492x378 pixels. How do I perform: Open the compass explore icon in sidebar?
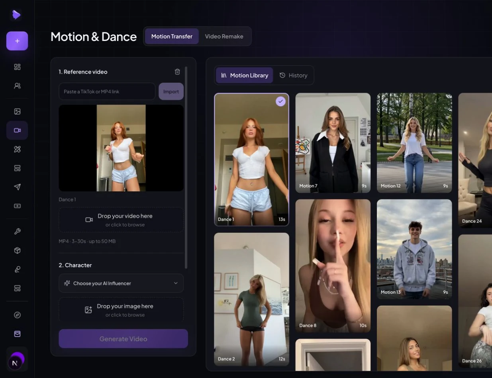coord(17,315)
